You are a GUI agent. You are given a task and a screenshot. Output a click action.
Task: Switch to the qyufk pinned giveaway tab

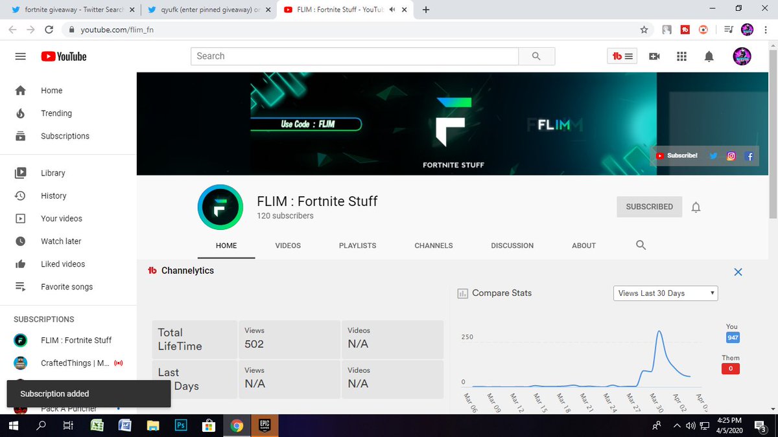pyautogui.click(x=208, y=10)
